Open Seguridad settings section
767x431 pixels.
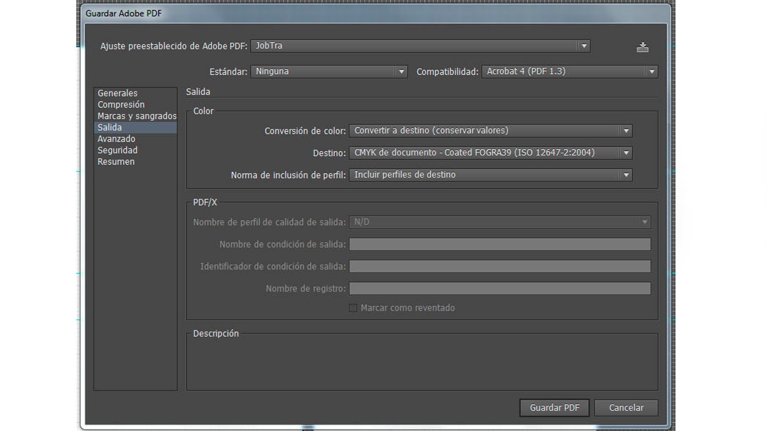click(135, 150)
